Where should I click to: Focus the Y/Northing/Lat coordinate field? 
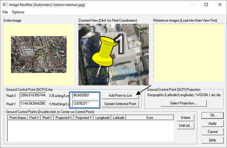[x=85, y=104]
